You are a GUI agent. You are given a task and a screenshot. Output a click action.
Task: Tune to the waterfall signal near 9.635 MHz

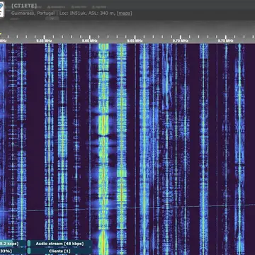point(122,149)
